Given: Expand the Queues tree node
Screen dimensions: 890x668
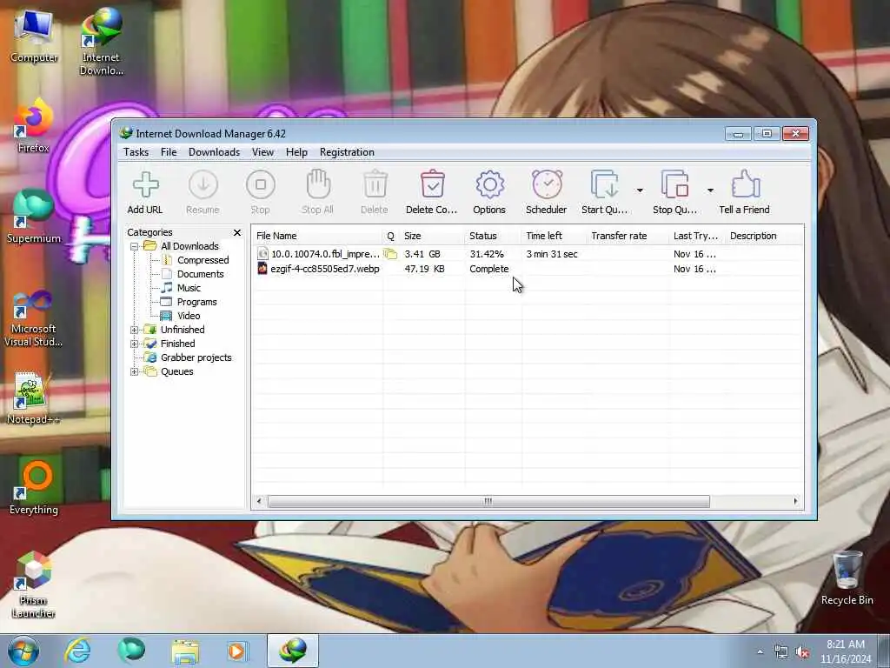Looking at the screenshot, I should pos(135,372).
